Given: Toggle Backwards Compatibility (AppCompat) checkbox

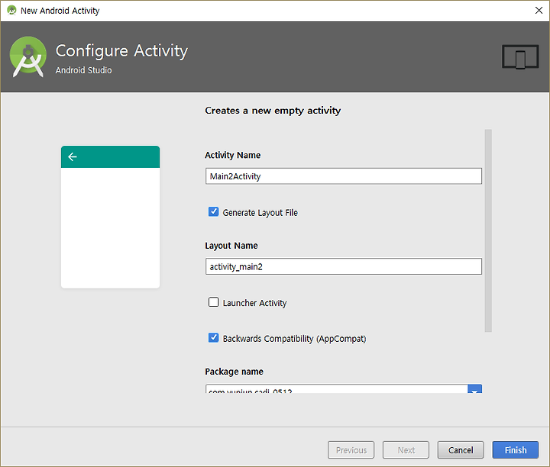Looking at the screenshot, I should [x=213, y=338].
